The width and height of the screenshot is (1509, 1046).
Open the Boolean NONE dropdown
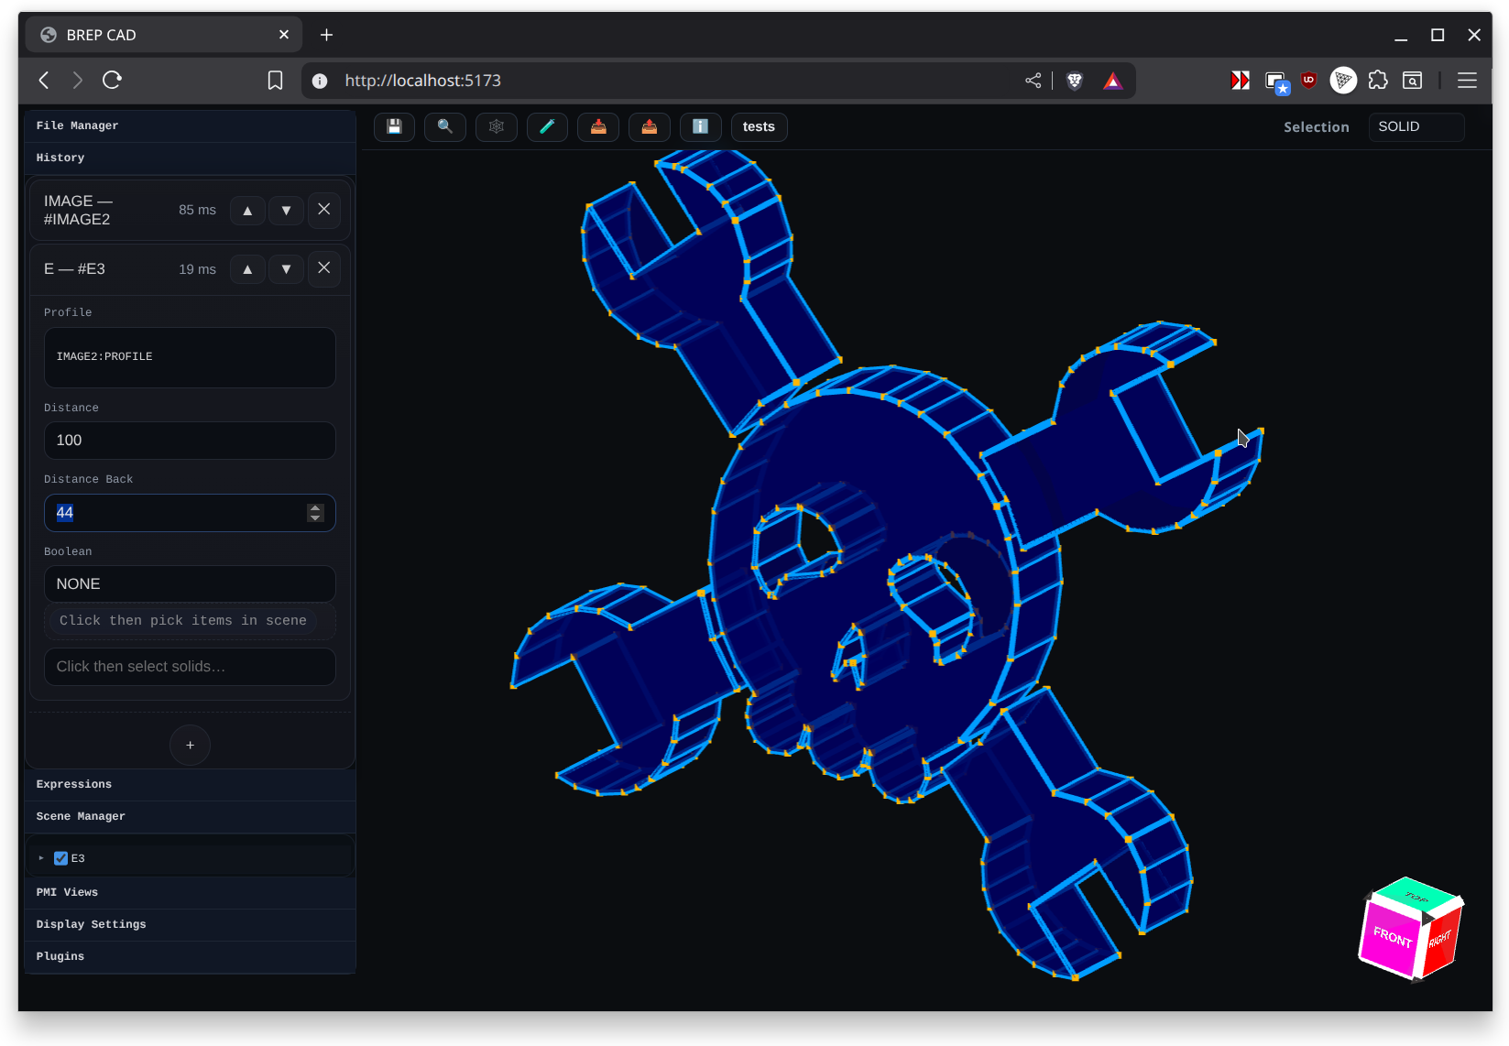click(x=190, y=584)
